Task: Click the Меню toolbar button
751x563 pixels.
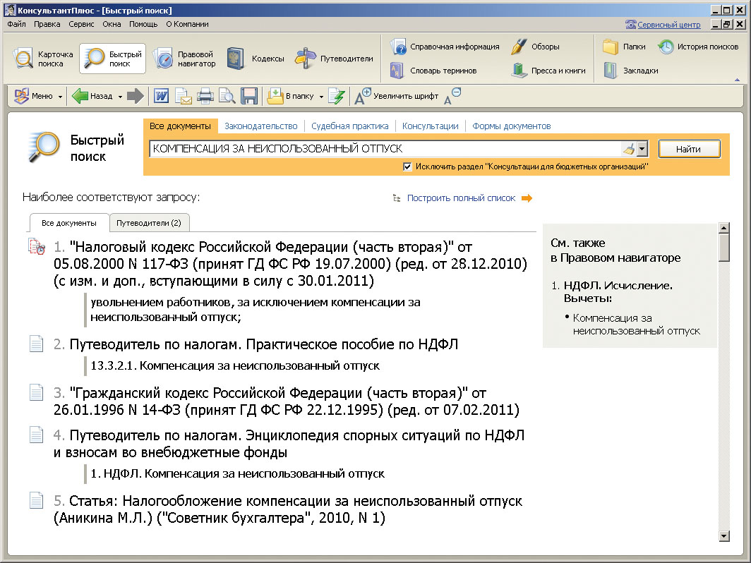Action: coord(34,96)
